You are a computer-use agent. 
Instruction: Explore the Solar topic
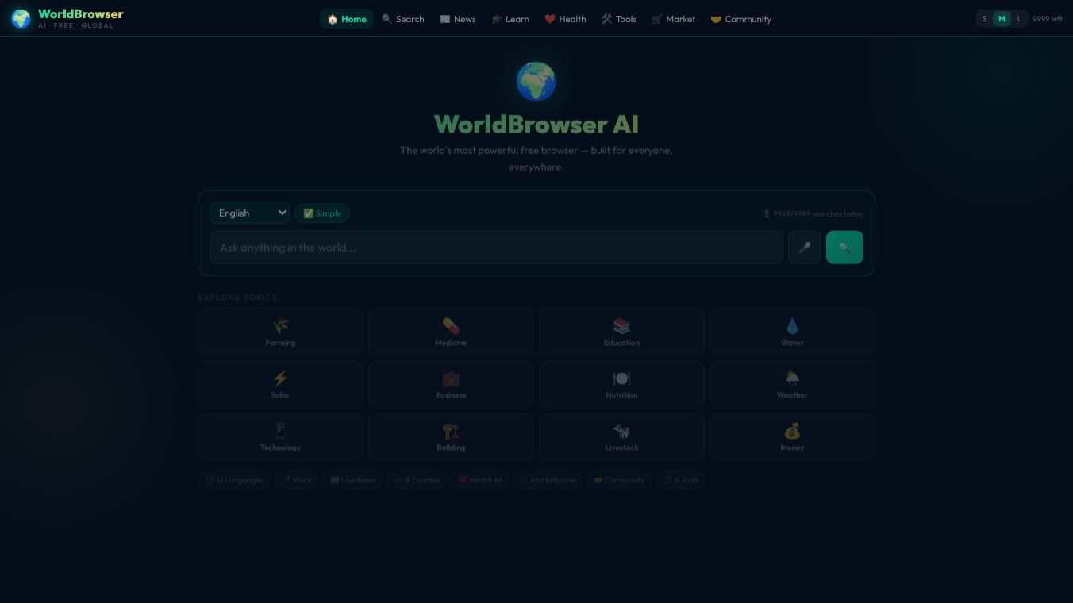[280, 384]
